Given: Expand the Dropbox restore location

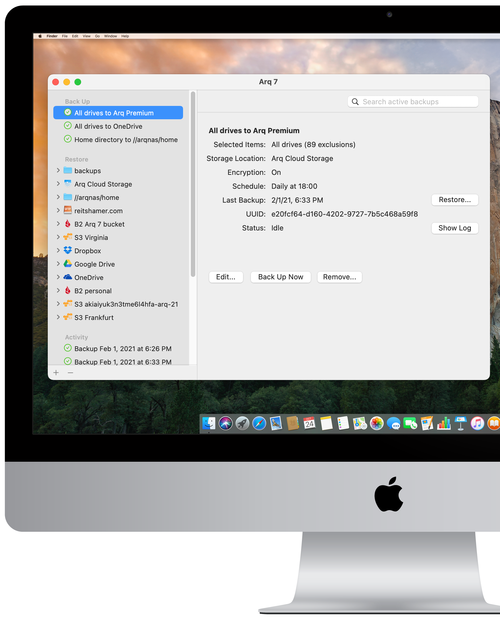Looking at the screenshot, I should coord(58,250).
